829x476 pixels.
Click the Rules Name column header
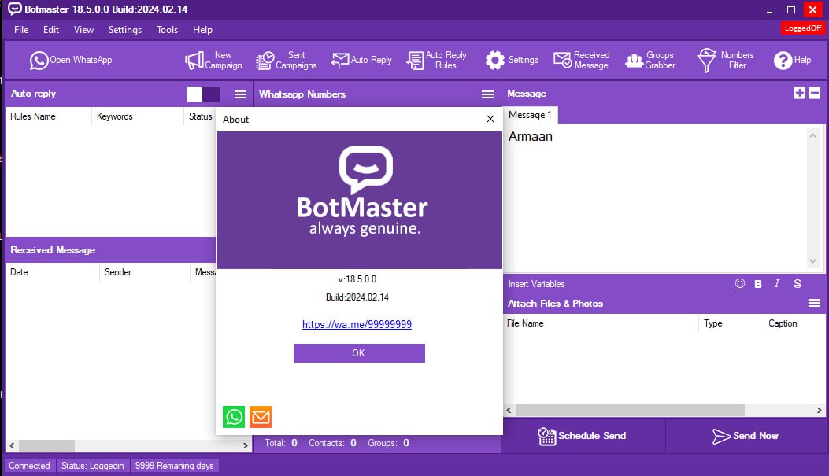pos(48,116)
